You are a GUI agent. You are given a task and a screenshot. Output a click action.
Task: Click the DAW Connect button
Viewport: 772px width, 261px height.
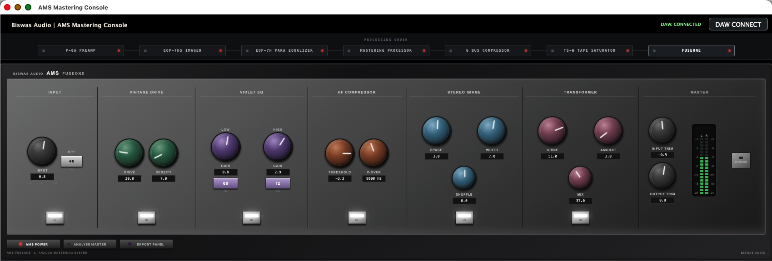(738, 24)
